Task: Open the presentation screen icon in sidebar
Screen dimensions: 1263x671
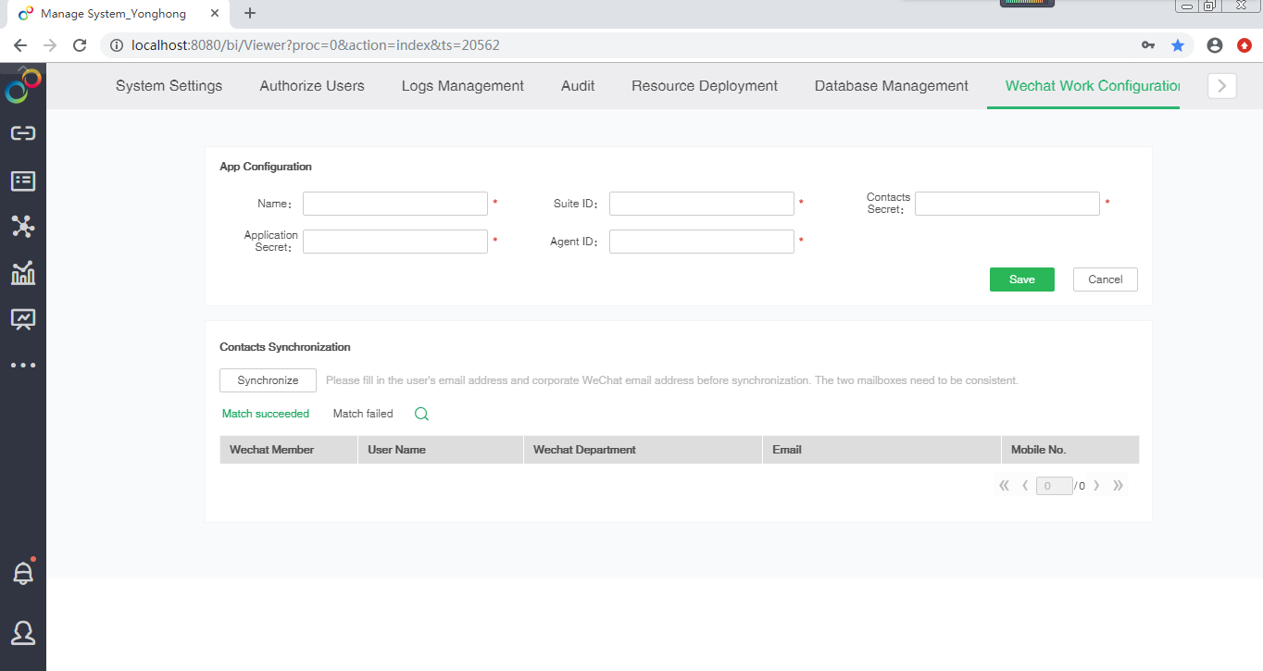Action: pos(23,319)
